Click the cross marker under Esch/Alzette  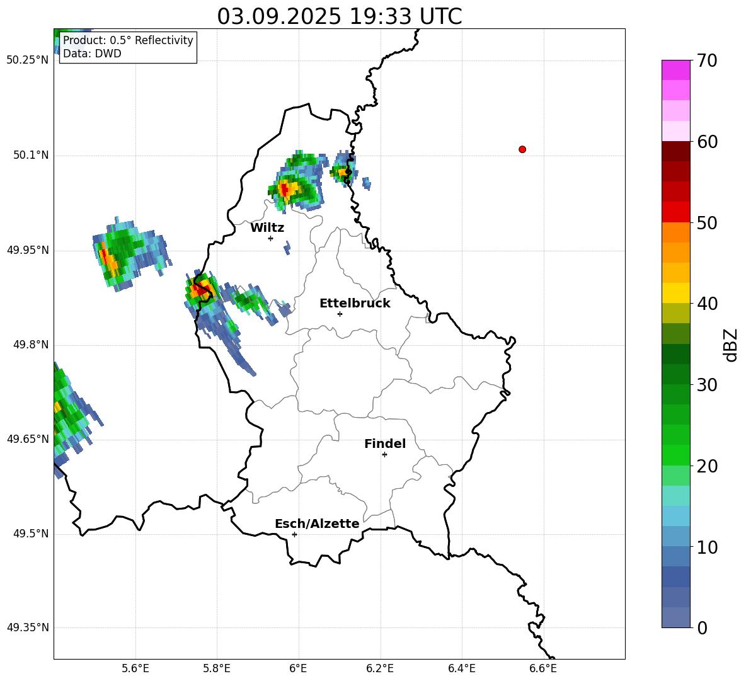coord(294,534)
